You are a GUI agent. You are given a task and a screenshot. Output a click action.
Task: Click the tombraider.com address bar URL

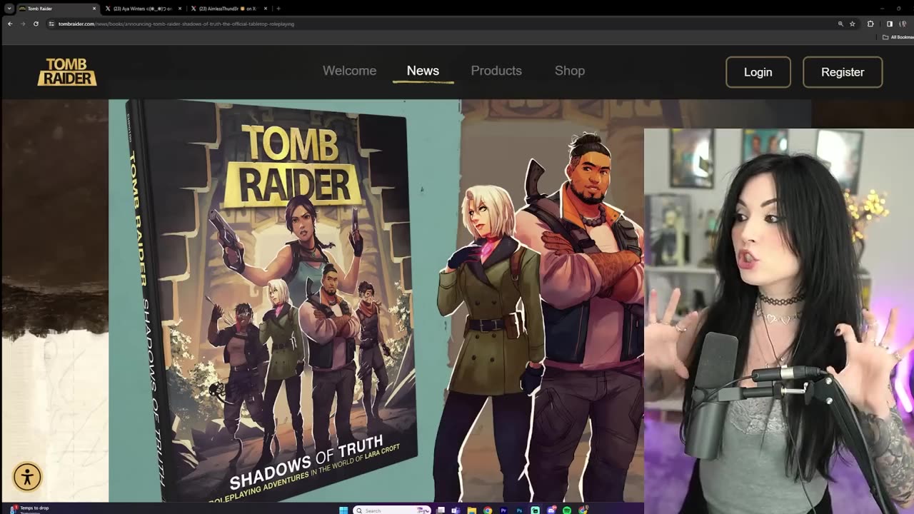(176, 24)
